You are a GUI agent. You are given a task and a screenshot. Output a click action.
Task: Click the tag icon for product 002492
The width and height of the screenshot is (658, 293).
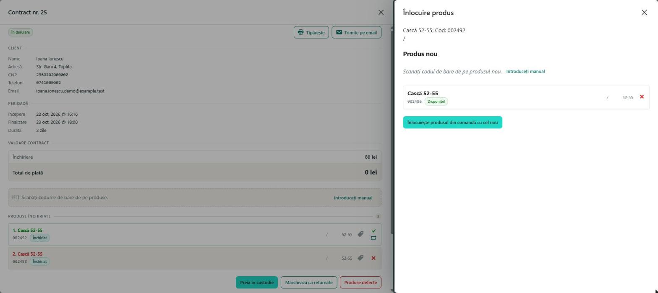point(360,234)
